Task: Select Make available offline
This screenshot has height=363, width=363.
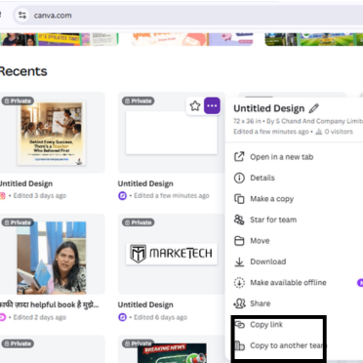Action: [288, 282]
